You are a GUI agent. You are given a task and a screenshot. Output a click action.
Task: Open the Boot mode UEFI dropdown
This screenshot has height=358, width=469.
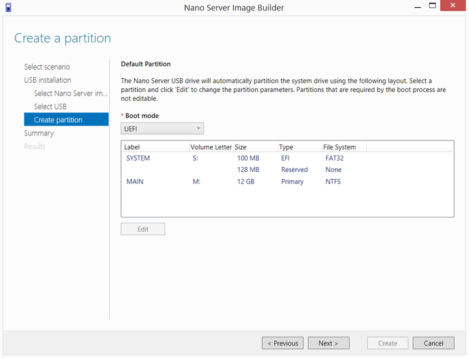coord(162,128)
